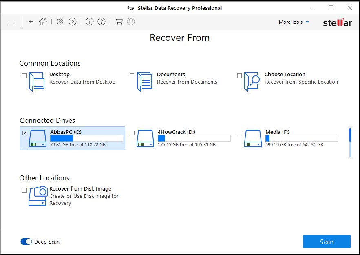Turn off the Deep Scan toggle

tap(26, 242)
